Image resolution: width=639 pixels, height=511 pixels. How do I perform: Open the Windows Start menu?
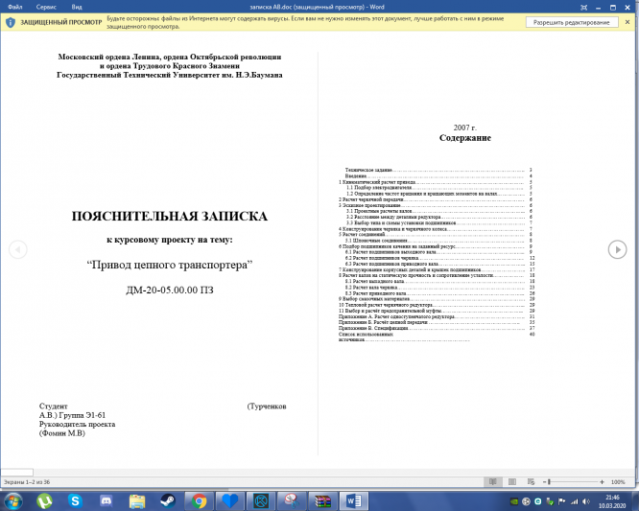pos(12,500)
